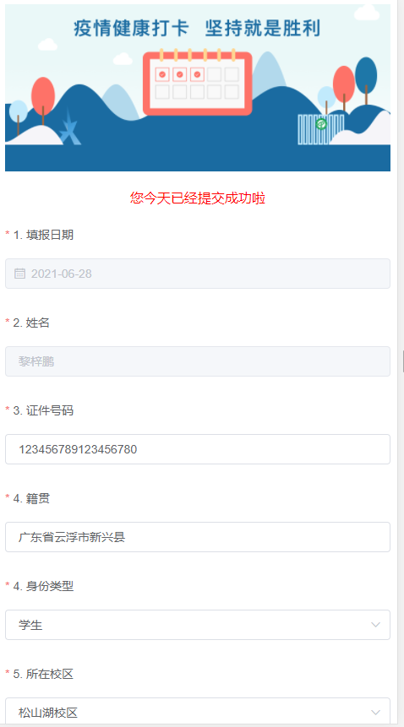Click the blue star statue in banner
Screen dimensions: 404x727
[70, 127]
